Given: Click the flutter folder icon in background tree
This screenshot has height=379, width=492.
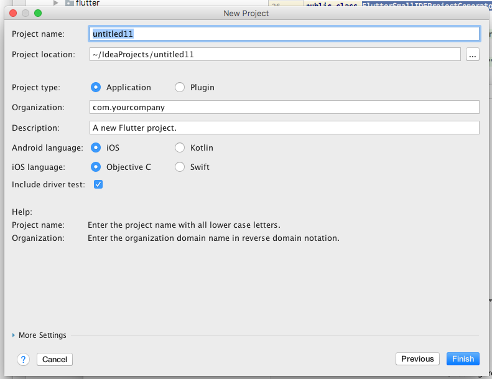Looking at the screenshot, I should click(x=69, y=3).
